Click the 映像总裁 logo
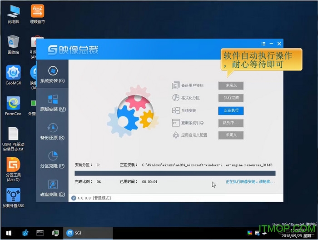318x240 pixels. click(x=73, y=50)
